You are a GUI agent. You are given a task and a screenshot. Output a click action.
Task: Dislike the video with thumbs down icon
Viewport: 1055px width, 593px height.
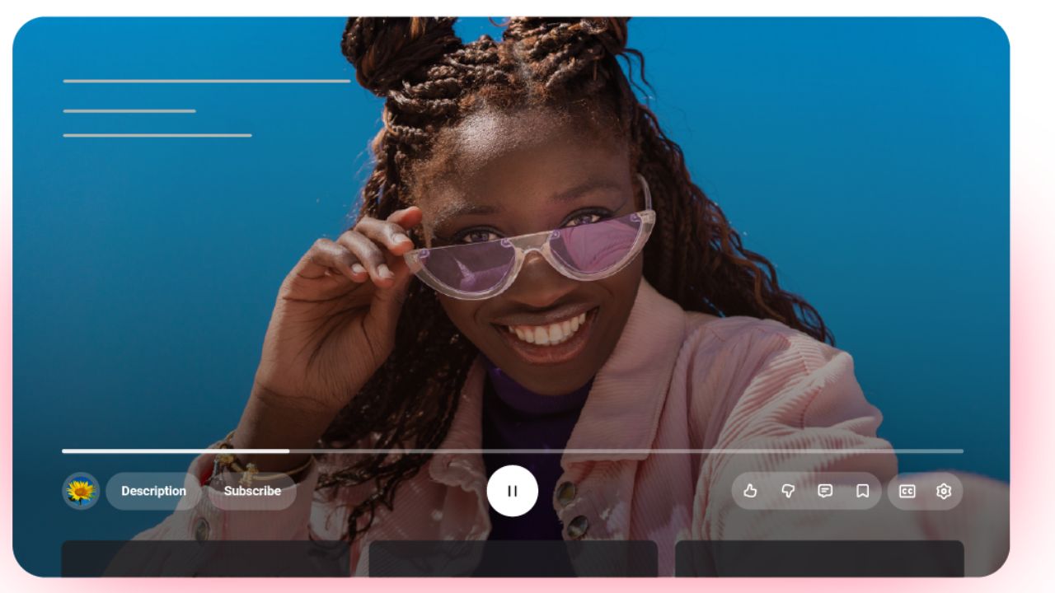pyautogui.click(x=788, y=491)
